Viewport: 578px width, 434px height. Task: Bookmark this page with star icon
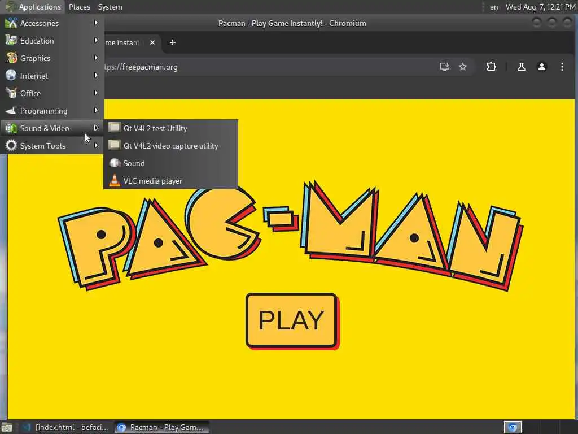point(463,67)
